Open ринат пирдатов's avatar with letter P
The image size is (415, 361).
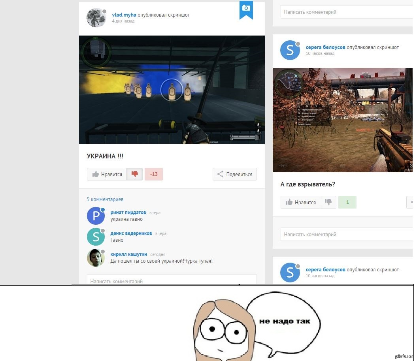[96, 216]
